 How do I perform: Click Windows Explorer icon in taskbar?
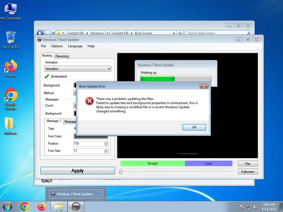pyautogui.click(x=59, y=206)
